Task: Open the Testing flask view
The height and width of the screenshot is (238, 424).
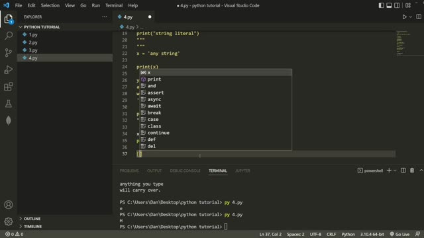Action: coord(9,104)
